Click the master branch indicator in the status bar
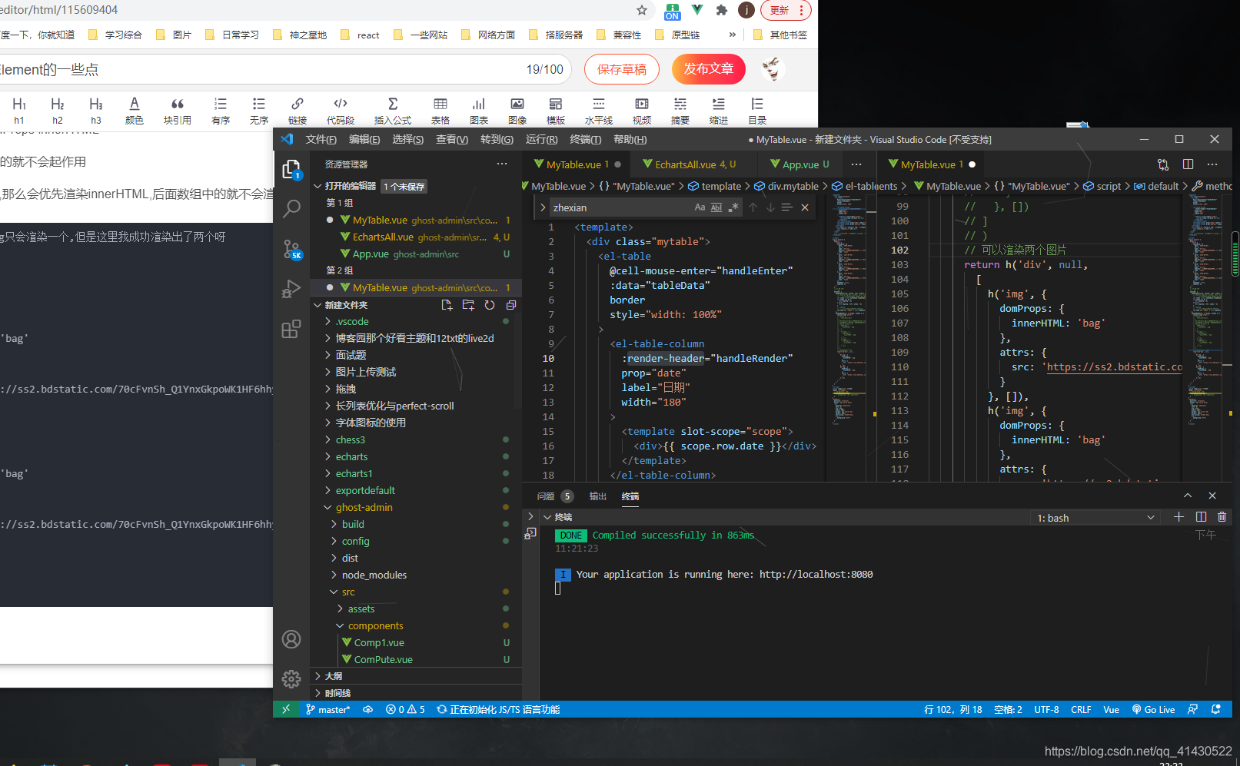This screenshot has width=1240, height=766. 328,709
